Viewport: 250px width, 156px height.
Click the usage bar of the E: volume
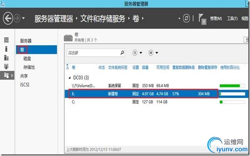point(232,94)
